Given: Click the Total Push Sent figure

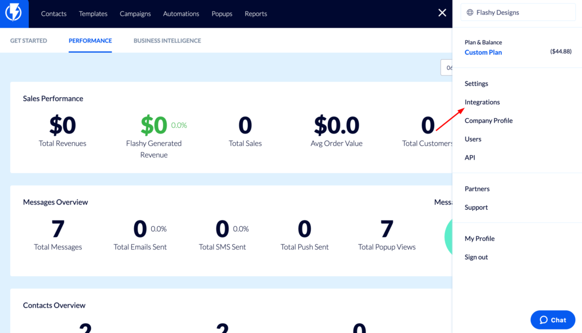Looking at the screenshot, I should coord(305,228).
